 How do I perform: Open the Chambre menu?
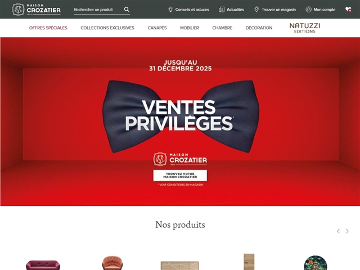pos(222,28)
